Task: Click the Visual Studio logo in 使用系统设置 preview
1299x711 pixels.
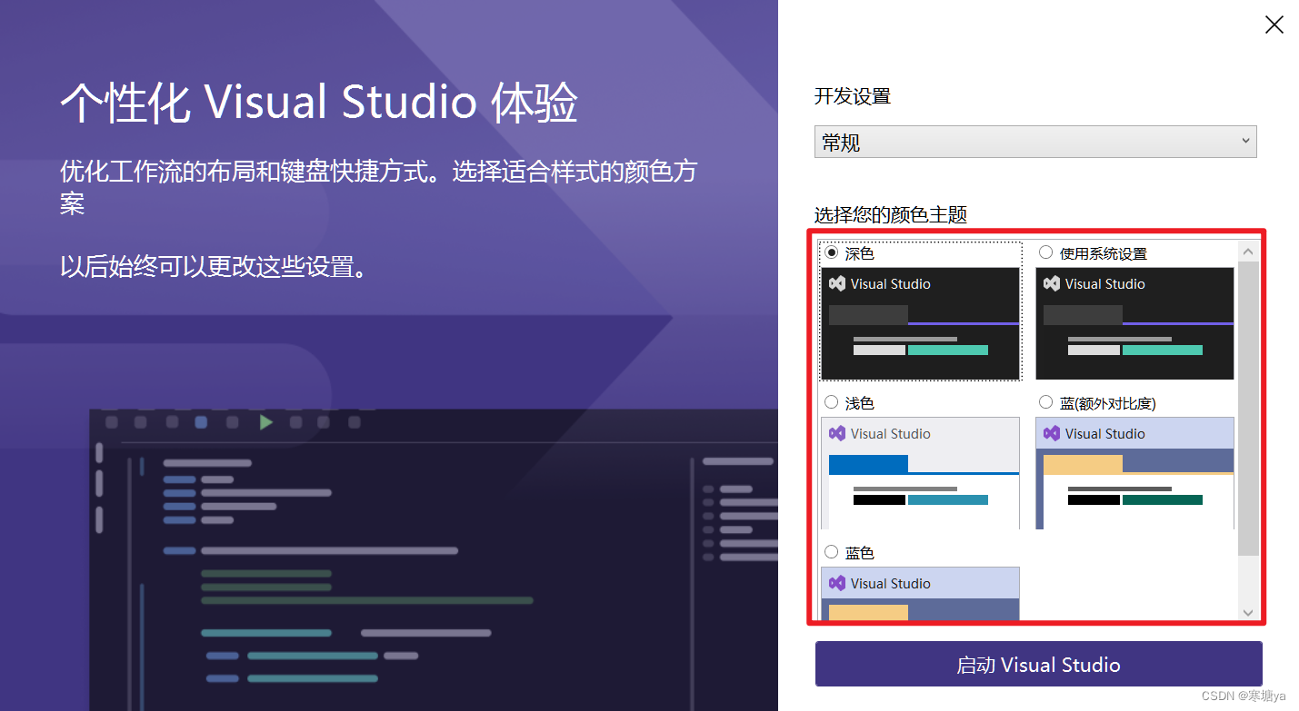Action: (1052, 283)
